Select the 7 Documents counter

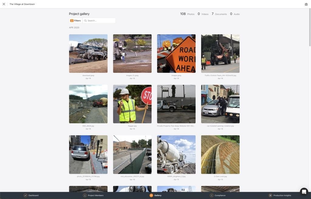[219, 14]
